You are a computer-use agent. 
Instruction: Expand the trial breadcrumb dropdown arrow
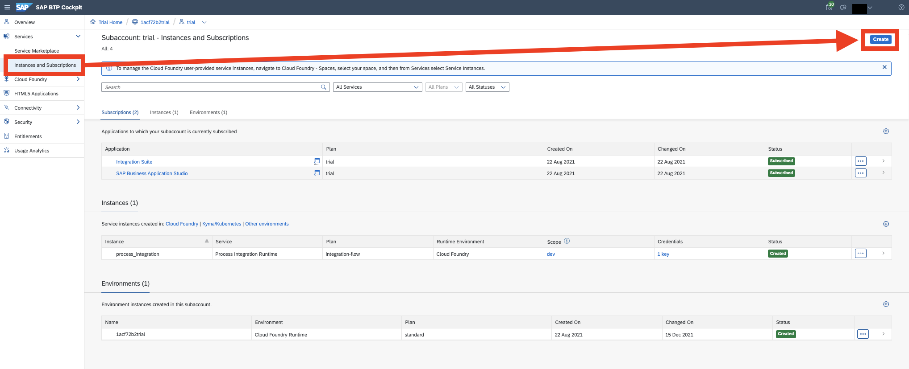point(204,22)
